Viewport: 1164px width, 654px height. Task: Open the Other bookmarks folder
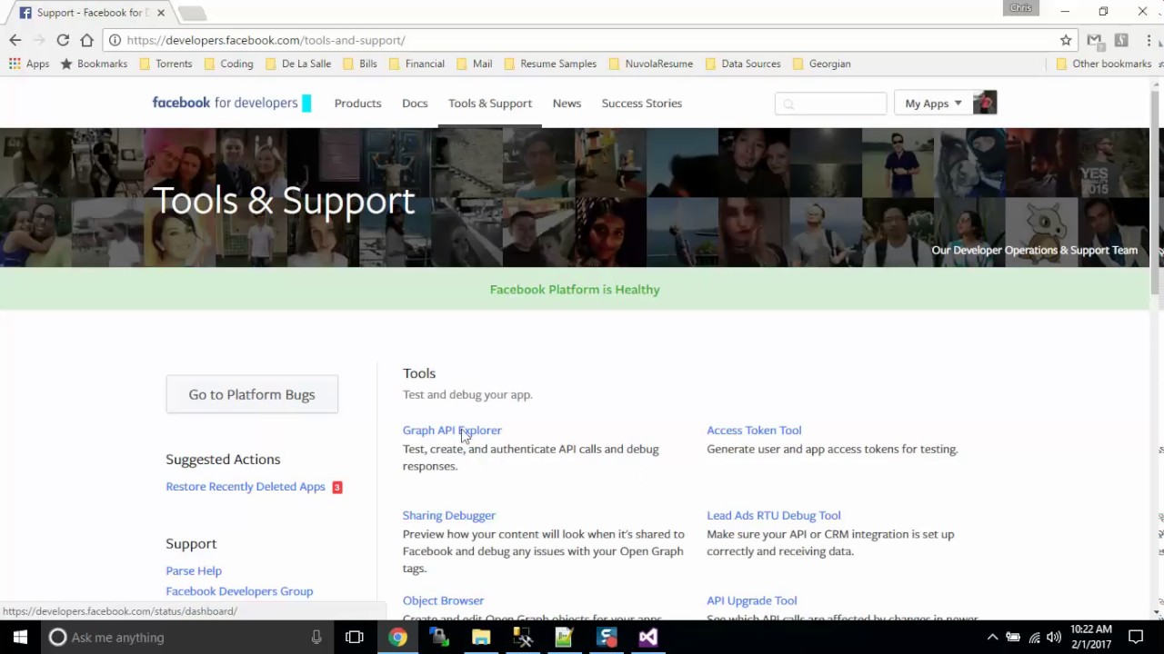(1104, 64)
